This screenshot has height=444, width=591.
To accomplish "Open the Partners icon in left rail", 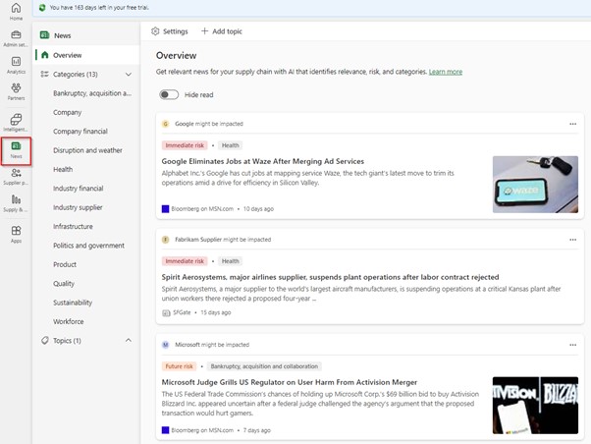I will [x=16, y=87].
